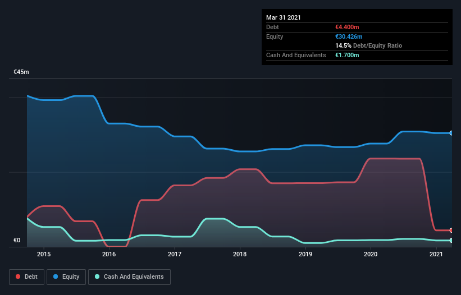Click the 2016 x-axis label

tap(109, 254)
